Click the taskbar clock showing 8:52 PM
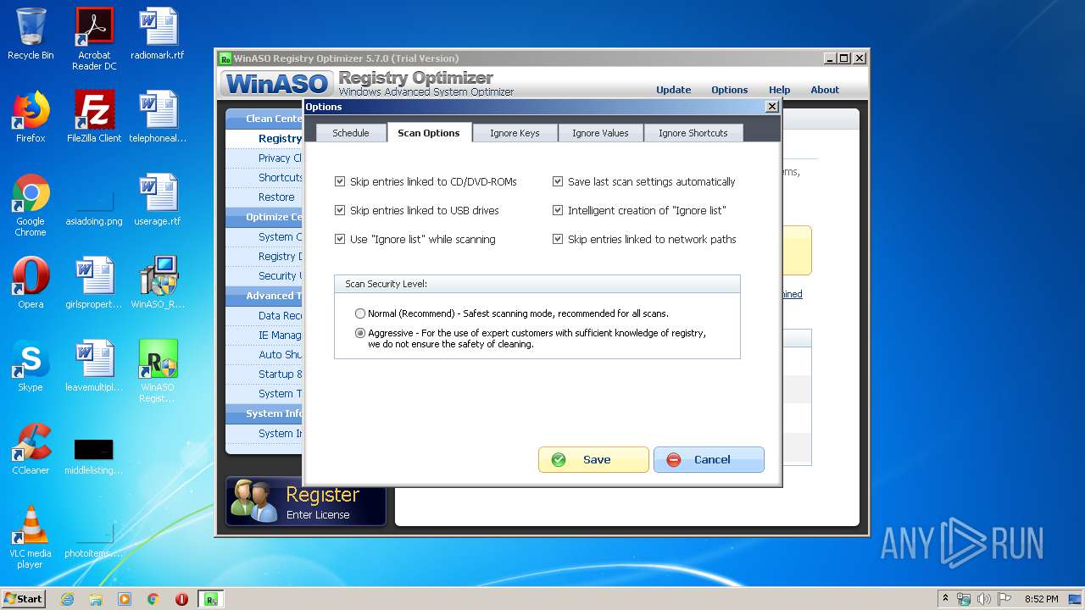 [x=1042, y=599]
